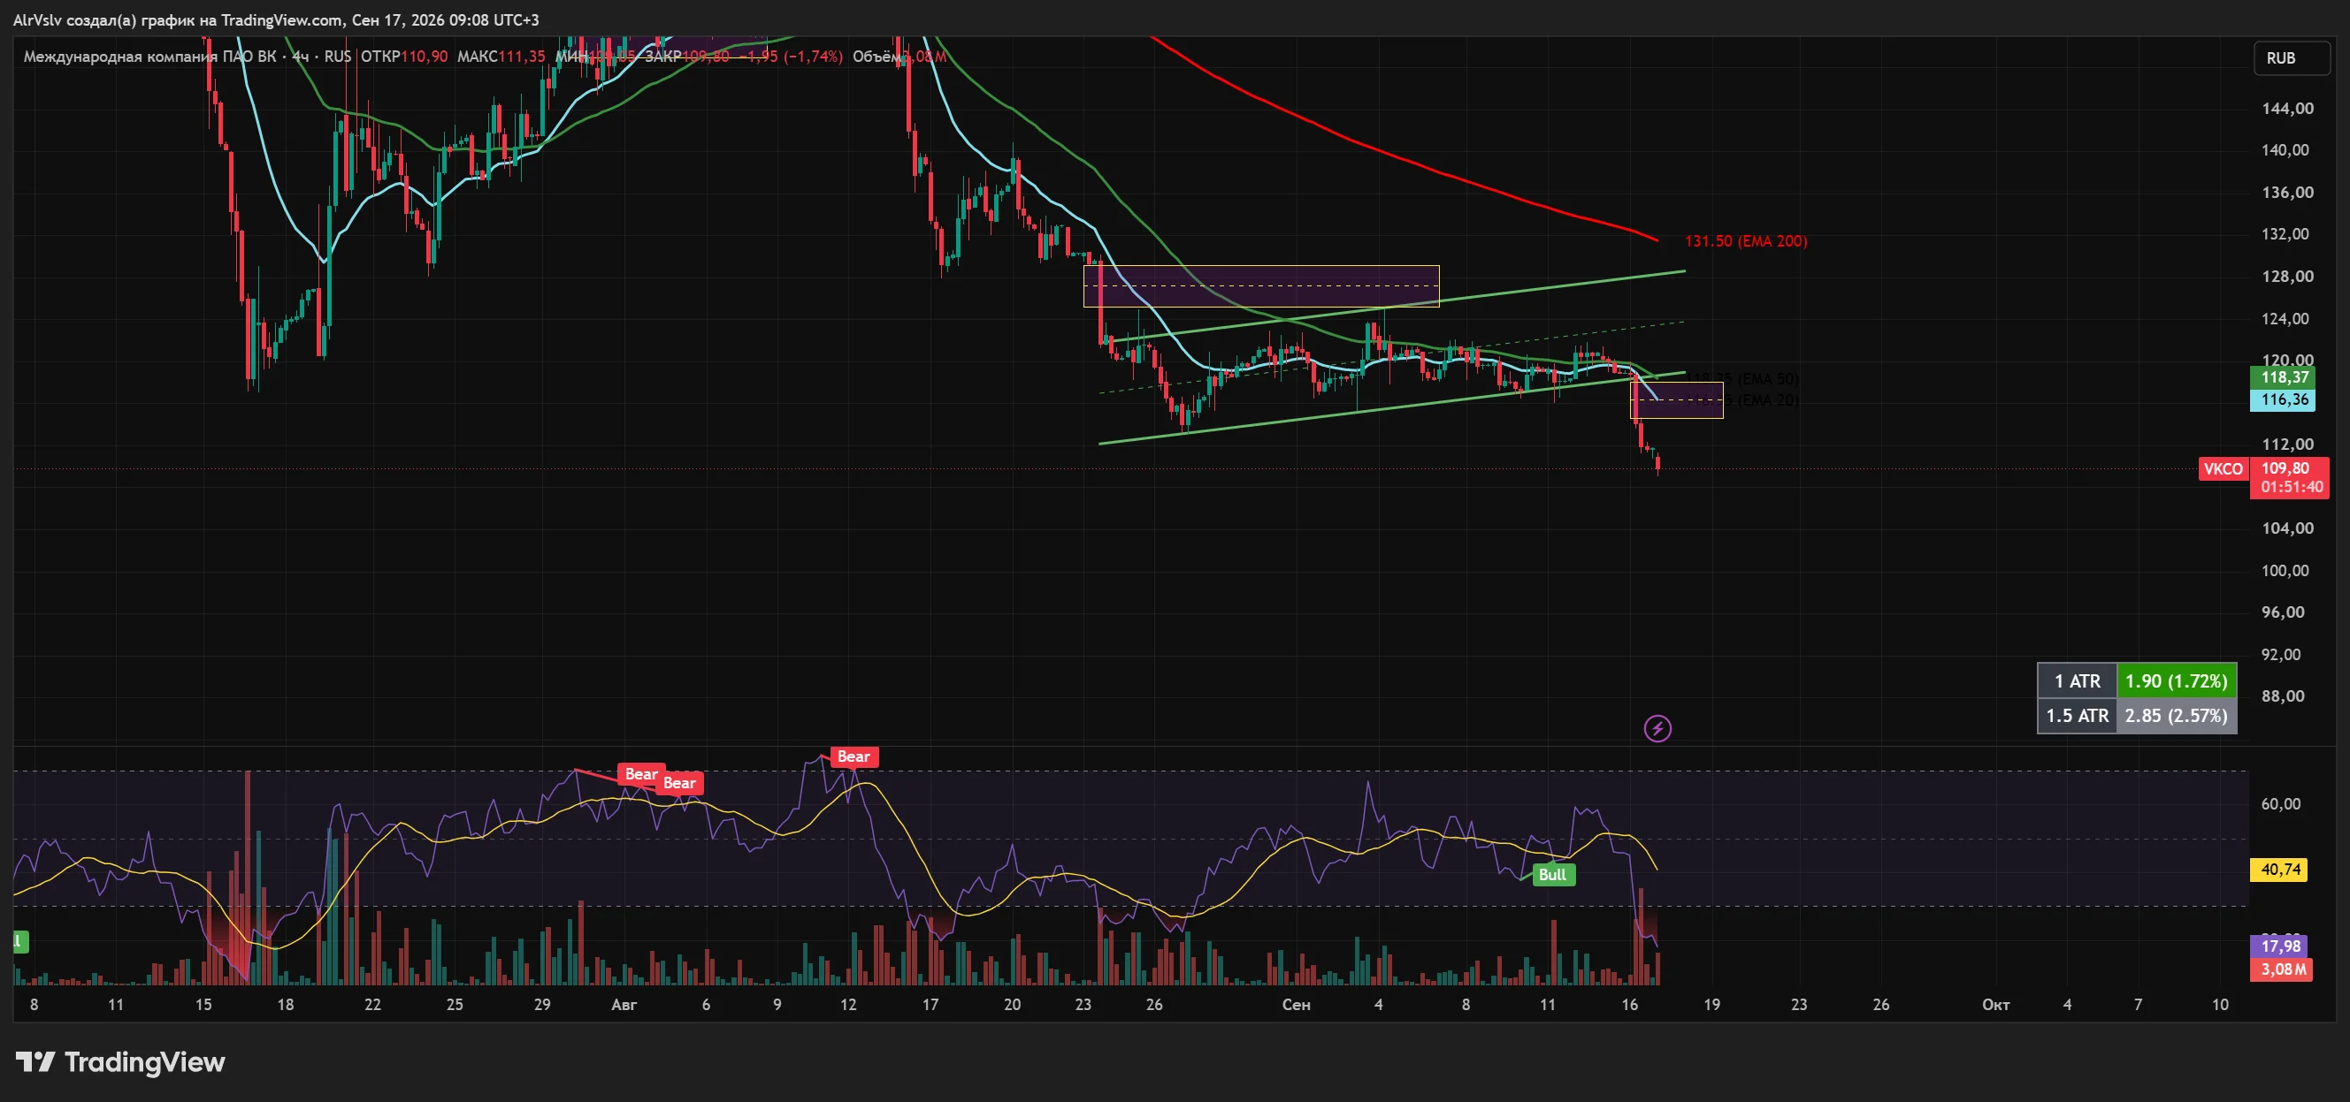The image size is (2350, 1102).
Task: Click the 131.50 (EMA 200) label
Action: point(1745,240)
